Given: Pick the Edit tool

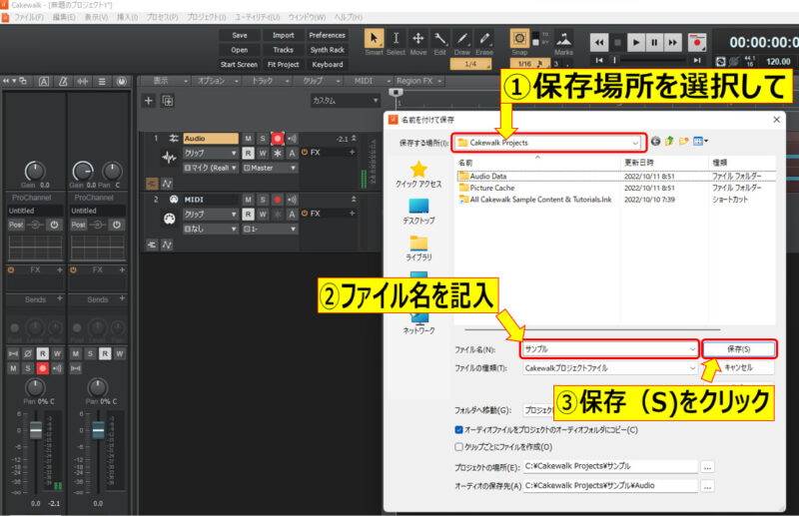Looking at the screenshot, I should [439, 39].
